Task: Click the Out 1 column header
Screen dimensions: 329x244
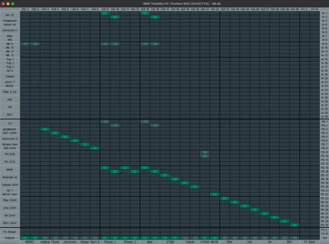Action: pos(25,9)
